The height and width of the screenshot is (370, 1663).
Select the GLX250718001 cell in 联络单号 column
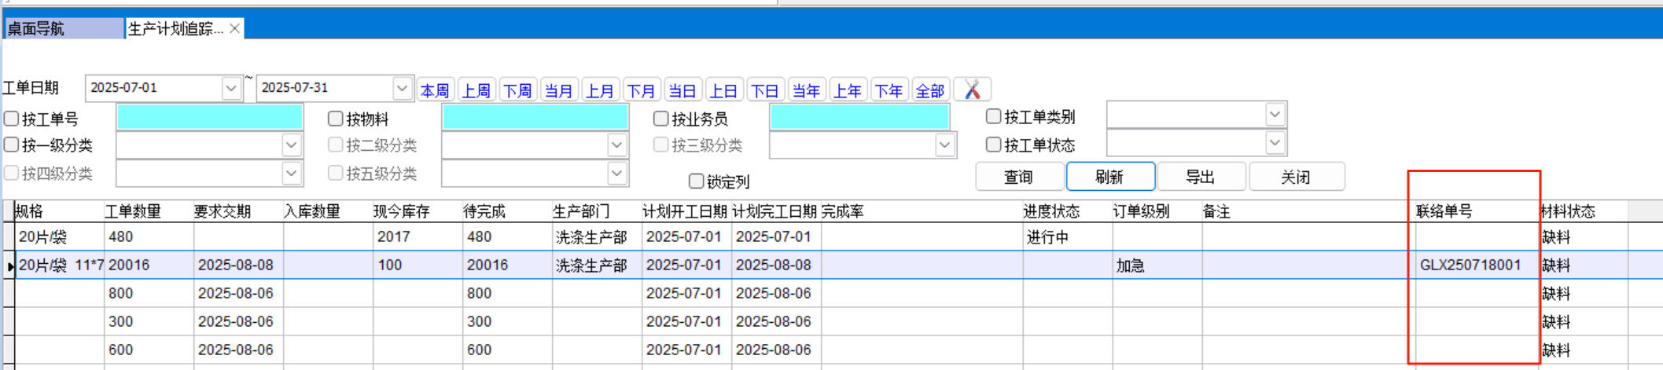pyautogui.click(x=1470, y=266)
